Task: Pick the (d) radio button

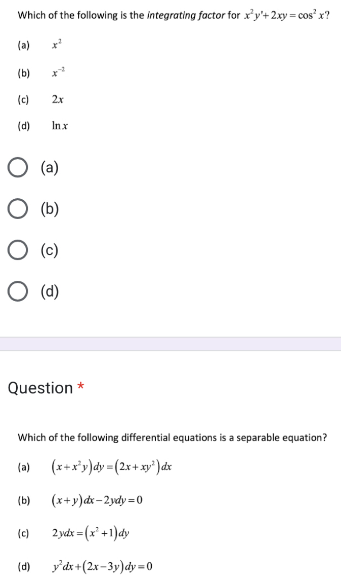Action: pos(18,292)
